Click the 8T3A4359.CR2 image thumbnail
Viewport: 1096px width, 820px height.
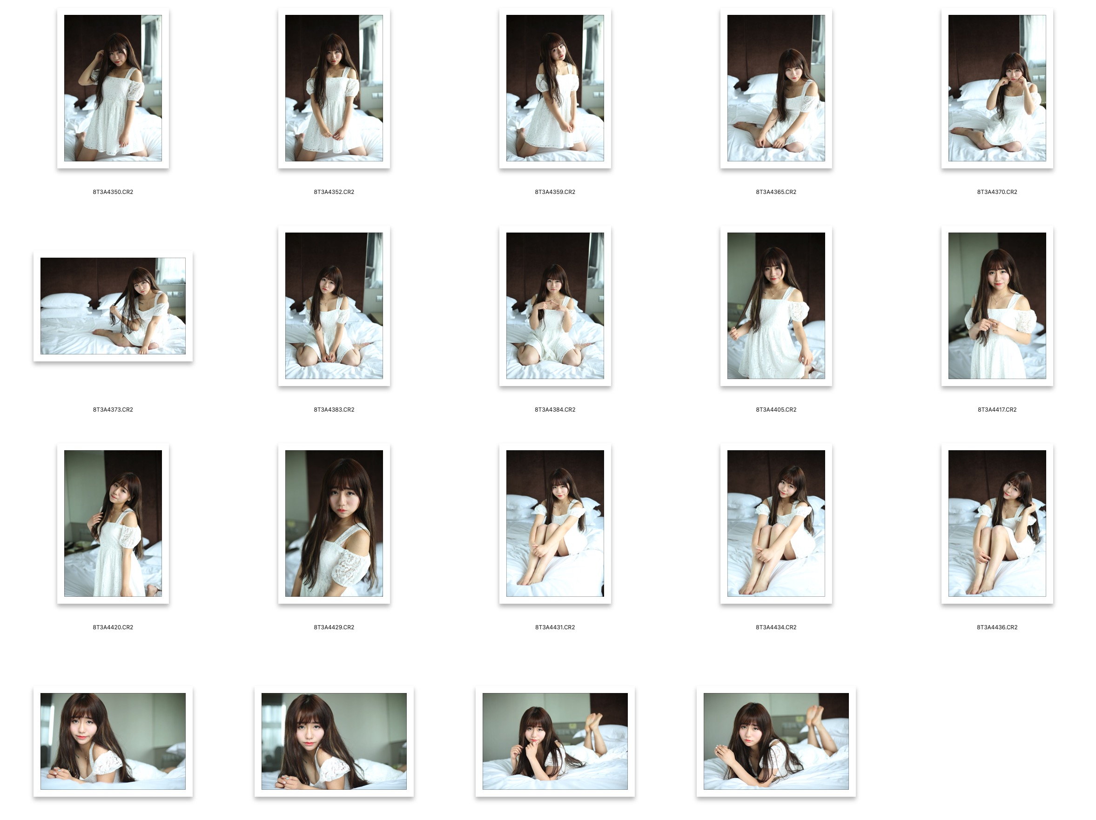554,88
